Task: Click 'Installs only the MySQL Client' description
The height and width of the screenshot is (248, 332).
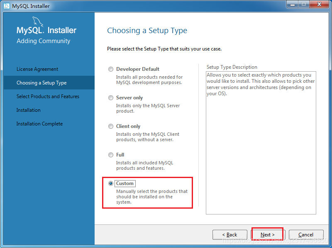Action: point(148,137)
